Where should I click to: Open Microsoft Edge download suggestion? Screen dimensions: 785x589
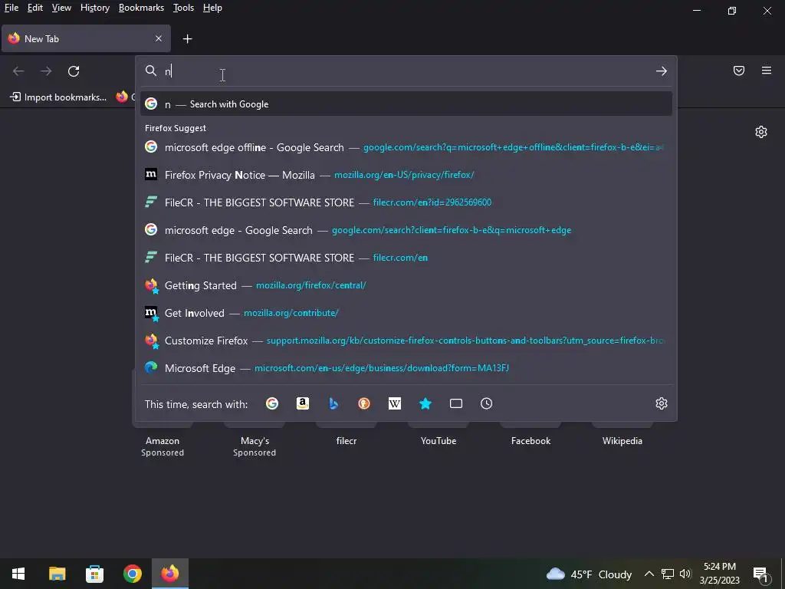[406, 368]
